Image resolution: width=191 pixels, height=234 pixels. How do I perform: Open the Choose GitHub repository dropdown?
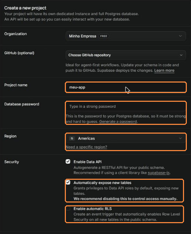point(126,55)
